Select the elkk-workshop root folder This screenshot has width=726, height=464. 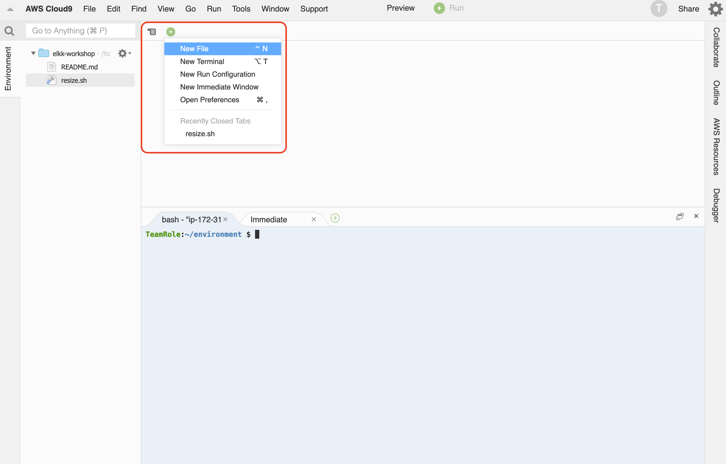pyautogui.click(x=74, y=54)
